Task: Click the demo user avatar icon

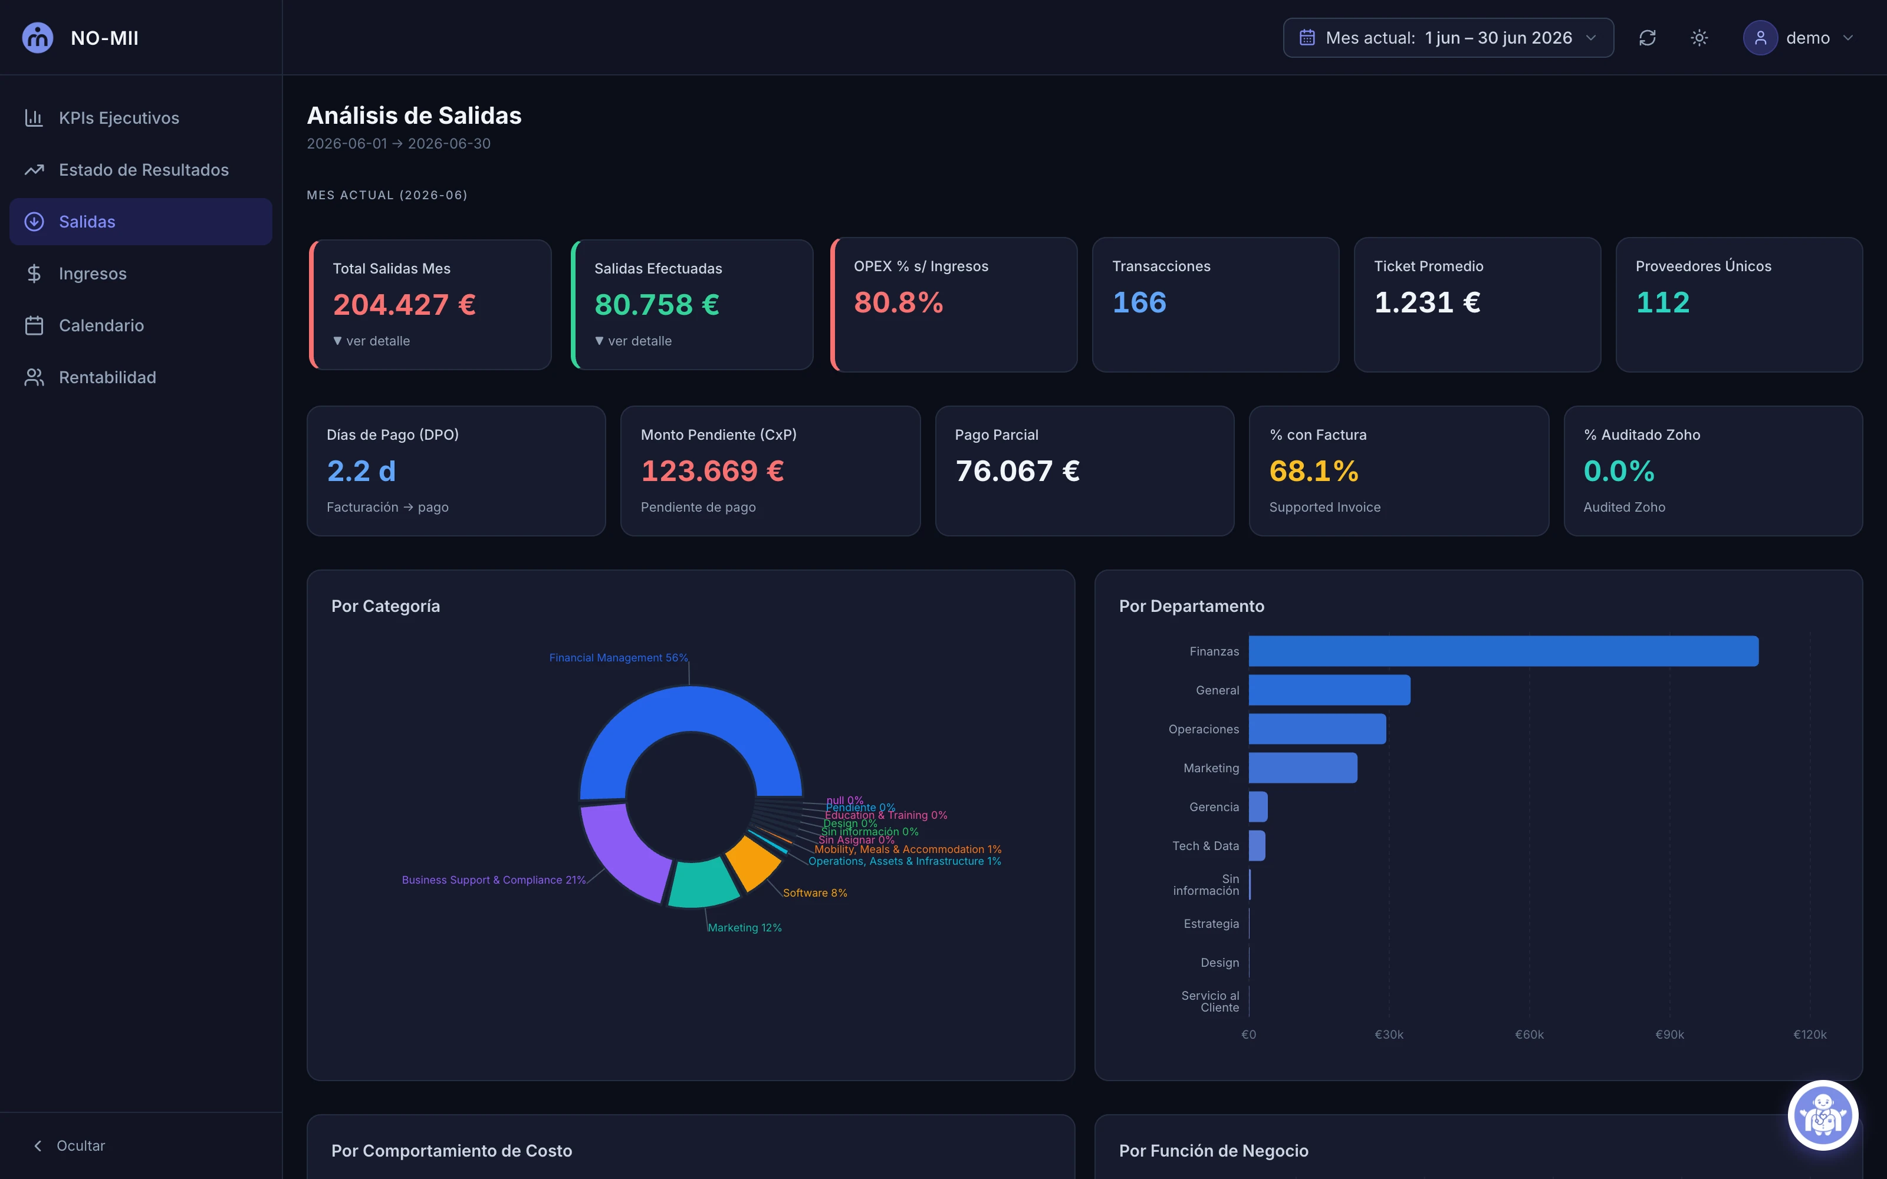Action: (x=1760, y=37)
